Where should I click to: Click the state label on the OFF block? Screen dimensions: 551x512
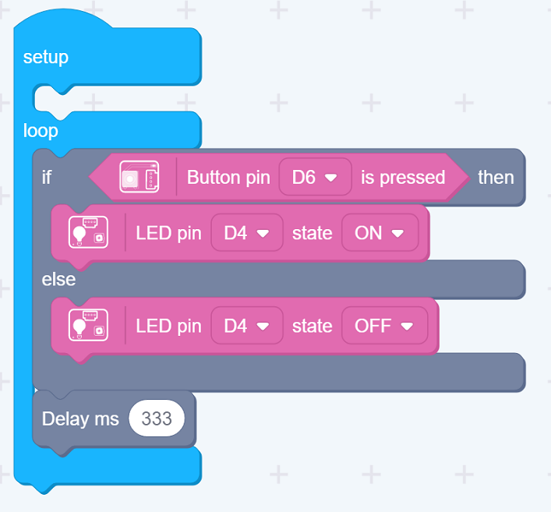(312, 326)
